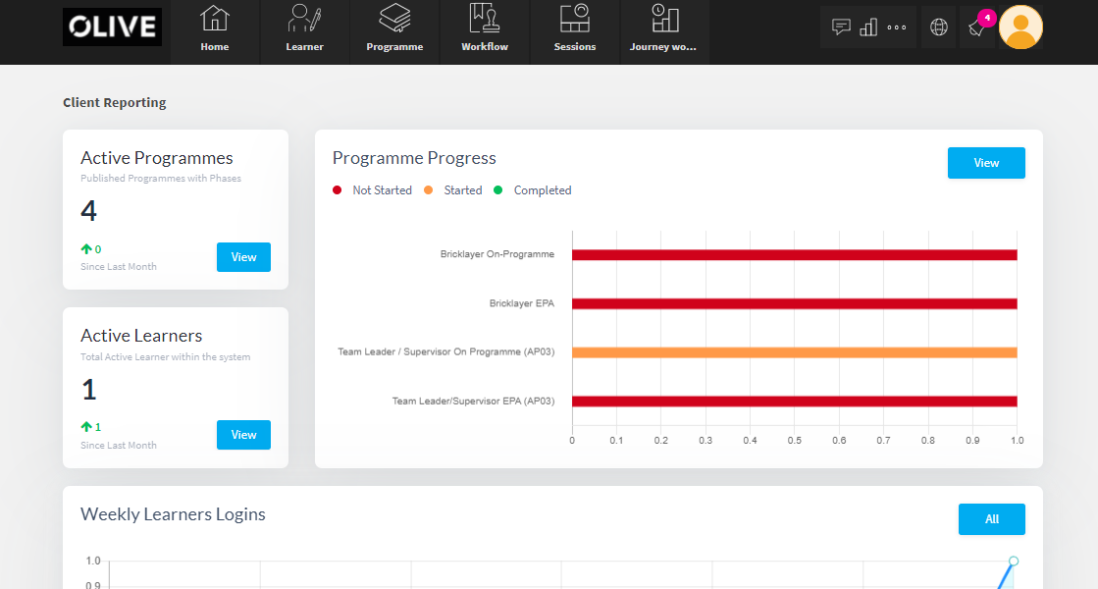Open the All filter on Weekly Learners Logins
The image size is (1098, 589).
point(991,518)
